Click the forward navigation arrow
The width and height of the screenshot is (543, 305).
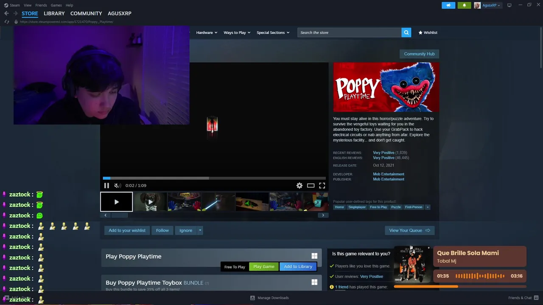(15, 14)
